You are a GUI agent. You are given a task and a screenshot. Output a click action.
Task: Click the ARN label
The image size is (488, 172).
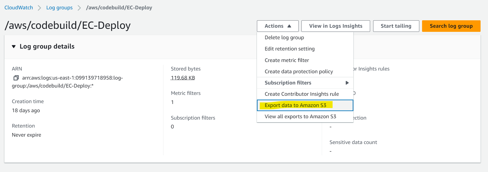[17, 69]
